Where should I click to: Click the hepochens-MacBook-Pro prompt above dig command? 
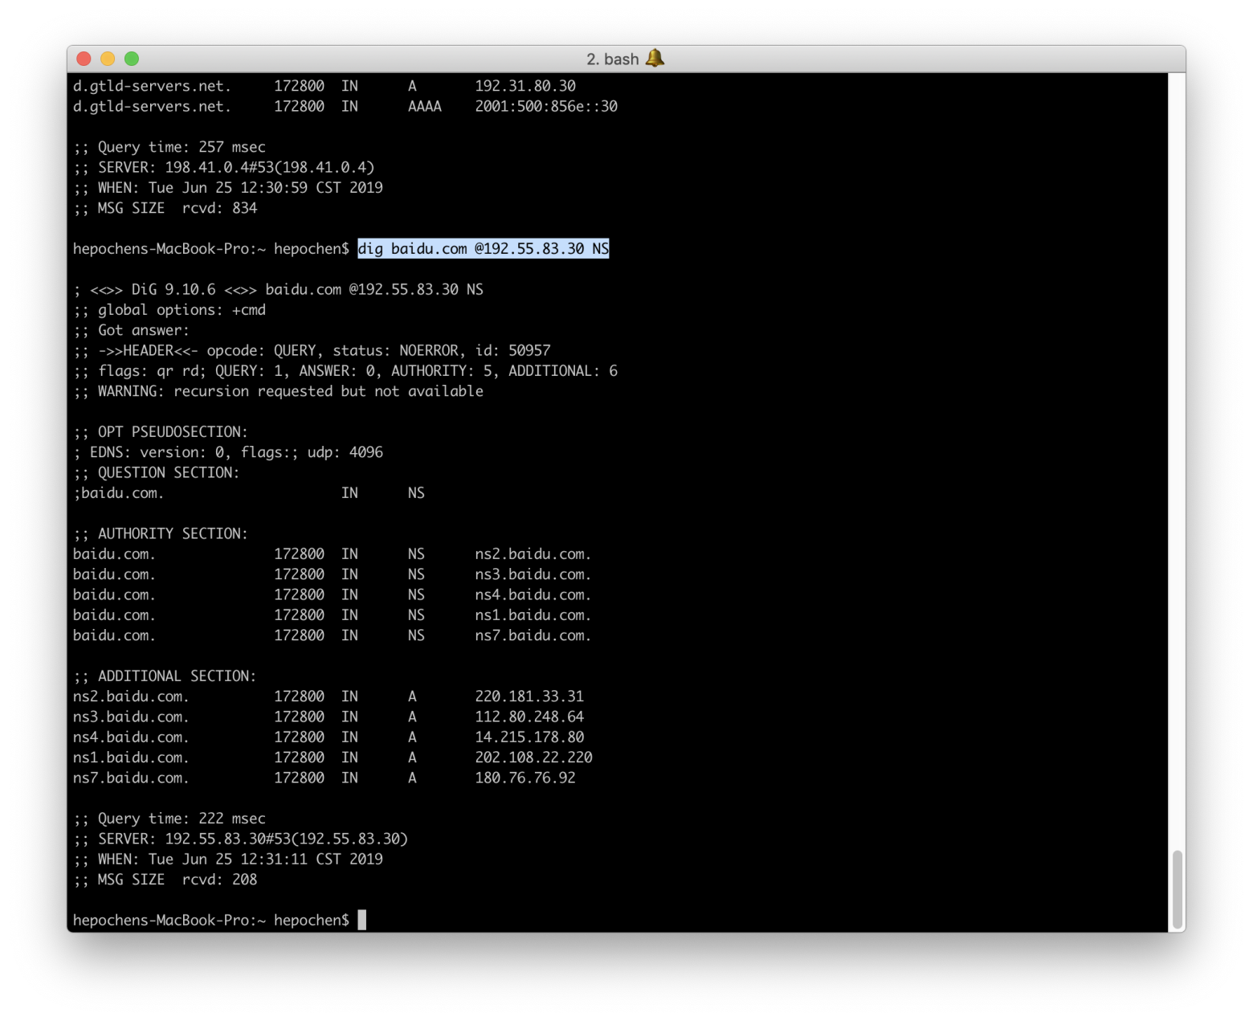tap(211, 249)
